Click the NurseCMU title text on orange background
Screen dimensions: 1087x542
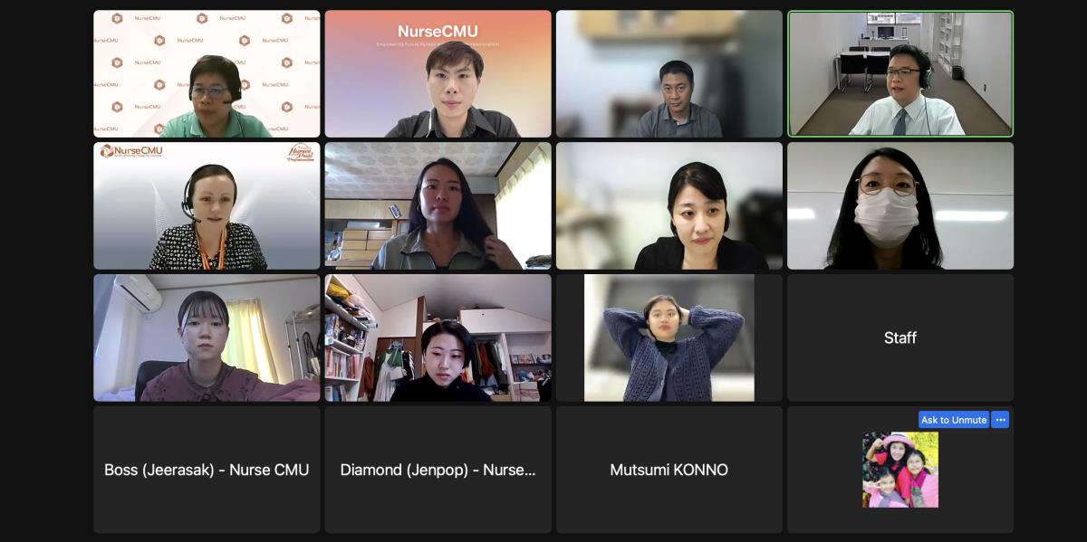click(438, 32)
